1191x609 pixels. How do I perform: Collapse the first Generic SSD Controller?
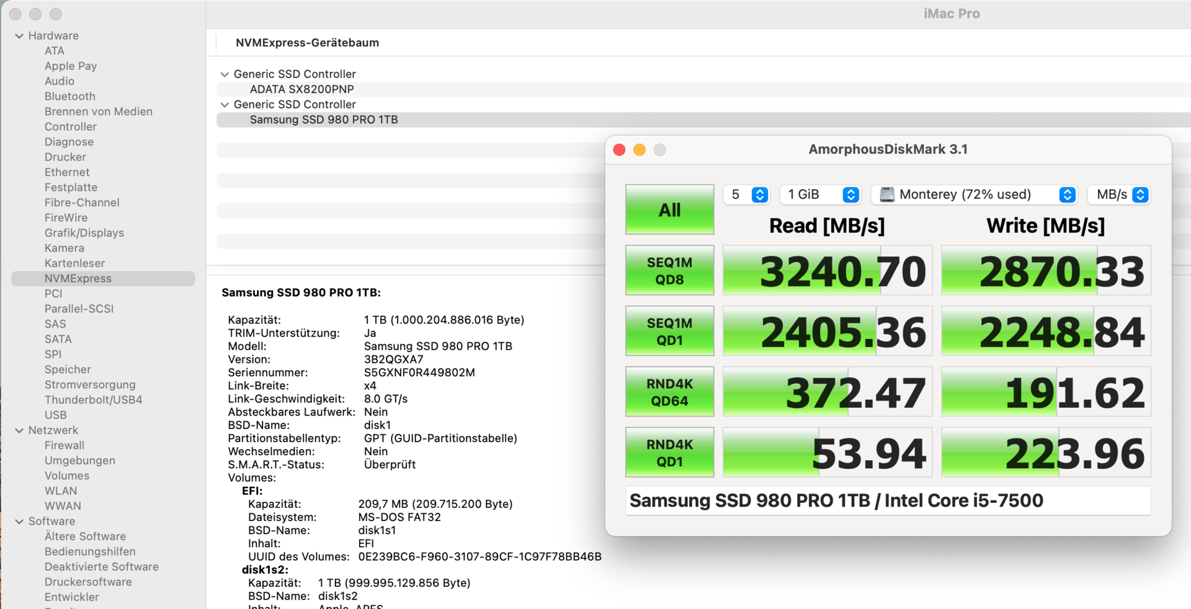[225, 74]
